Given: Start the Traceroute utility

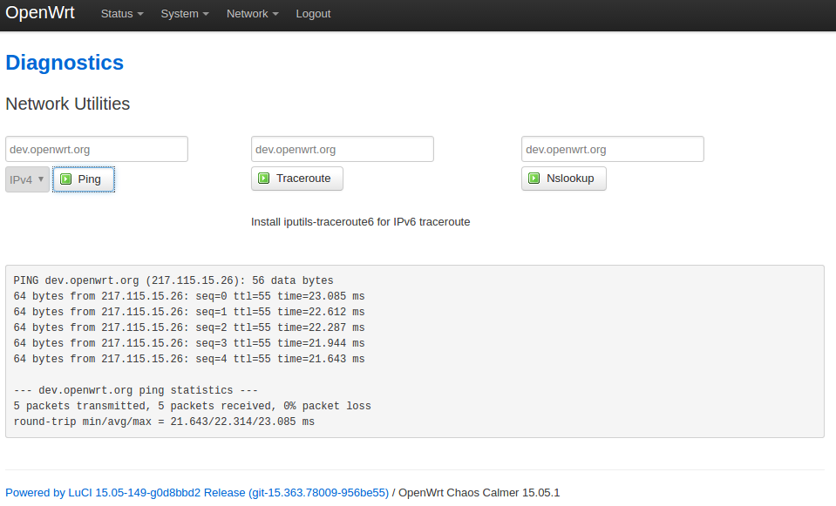Looking at the screenshot, I should (x=297, y=179).
